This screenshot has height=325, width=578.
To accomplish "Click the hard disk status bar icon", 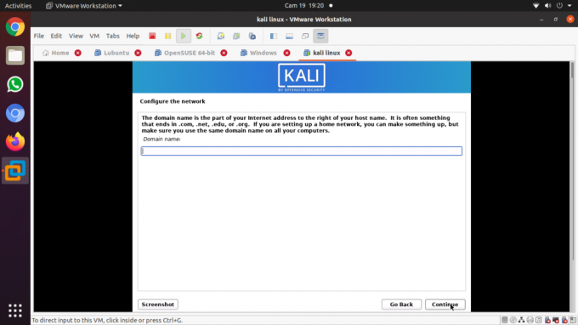I will tap(505, 320).
